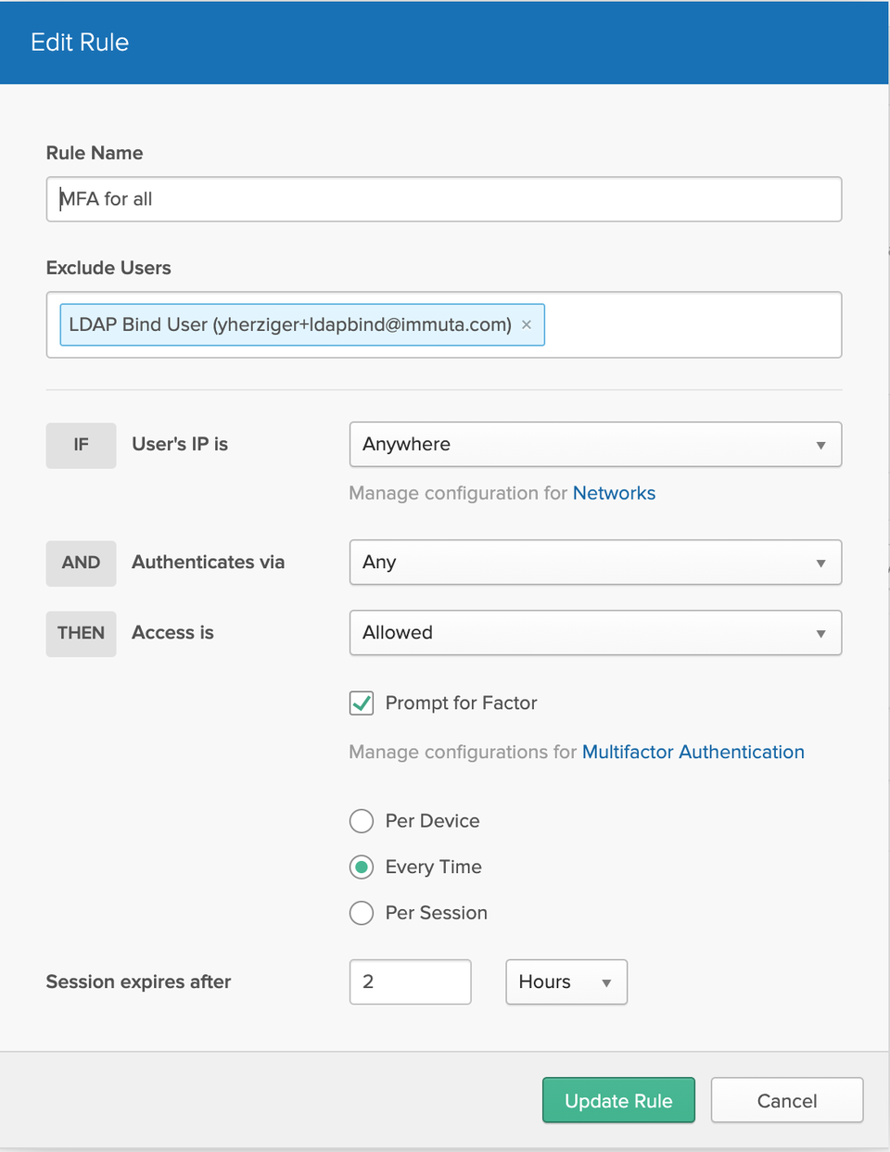890x1152 pixels.
Task: Cancel editing the rule
Action: (786, 1100)
